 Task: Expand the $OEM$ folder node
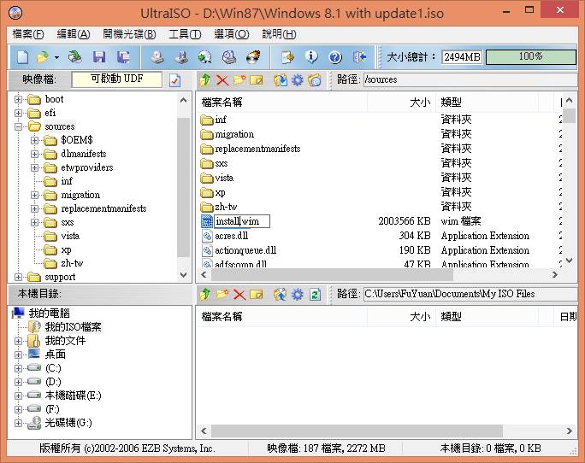34,141
